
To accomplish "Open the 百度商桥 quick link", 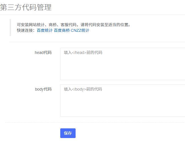I will click(x=62, y=30).
